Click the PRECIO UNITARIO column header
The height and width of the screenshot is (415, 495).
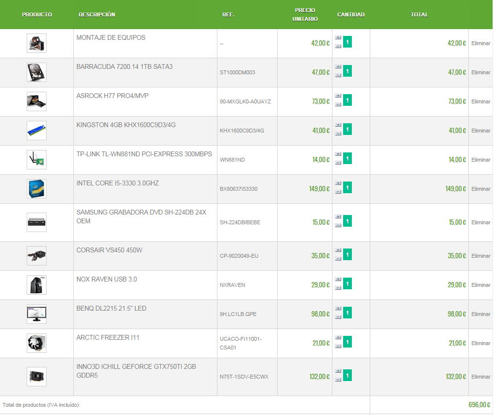pos(305,15)
